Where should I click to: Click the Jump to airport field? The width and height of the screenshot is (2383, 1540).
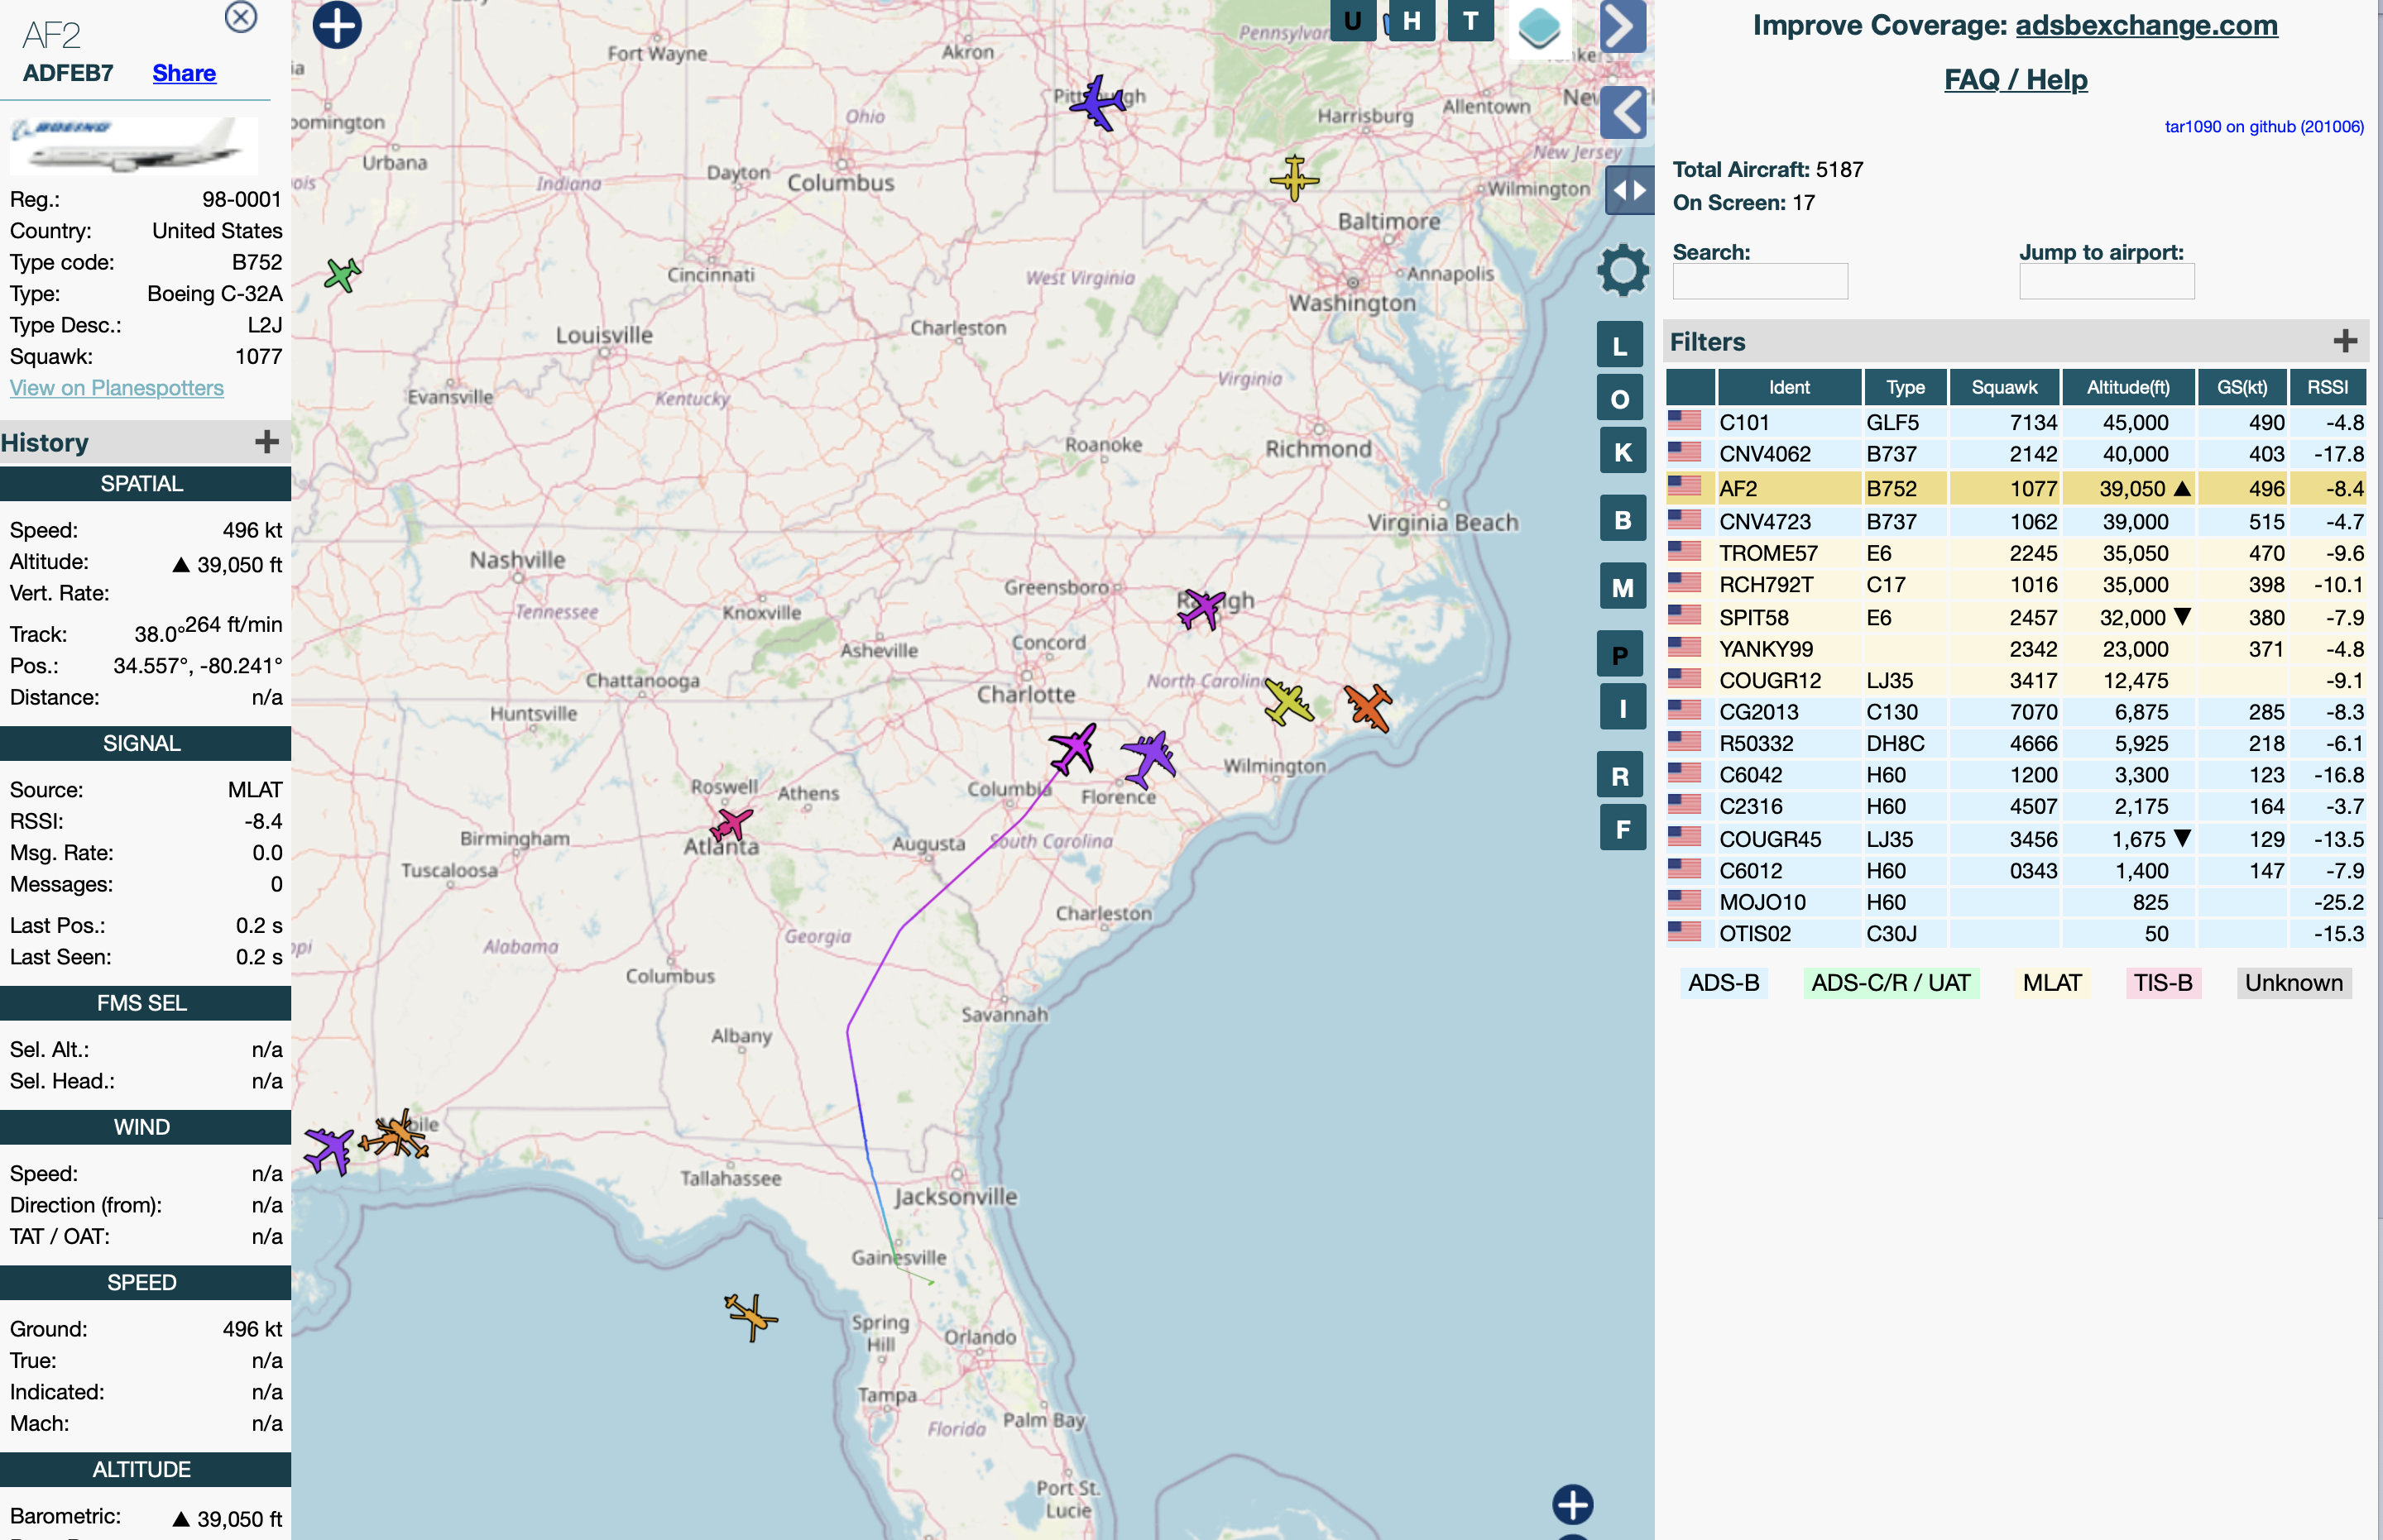tap(2106, 281)
